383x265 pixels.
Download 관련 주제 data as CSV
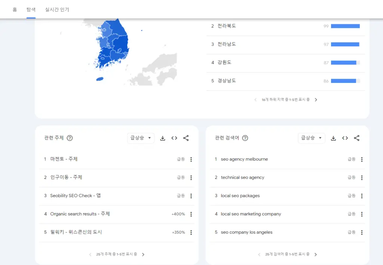pyautogui.click(x=163, y=138)
